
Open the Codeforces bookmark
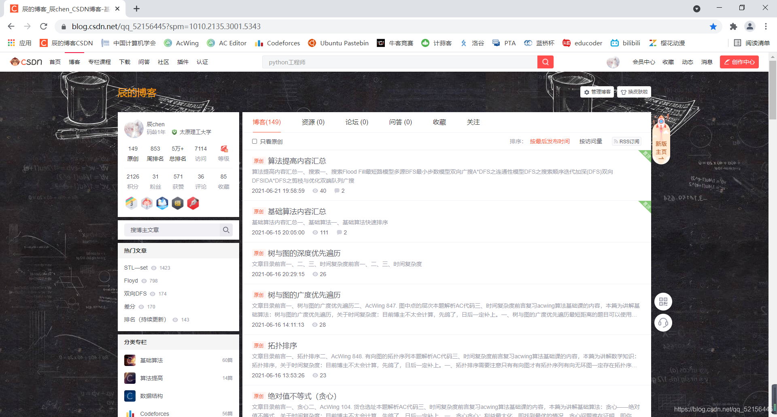click(277, 43)
